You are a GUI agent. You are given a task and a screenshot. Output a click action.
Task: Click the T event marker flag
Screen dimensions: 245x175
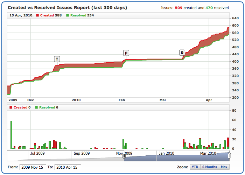pos(57,59)
